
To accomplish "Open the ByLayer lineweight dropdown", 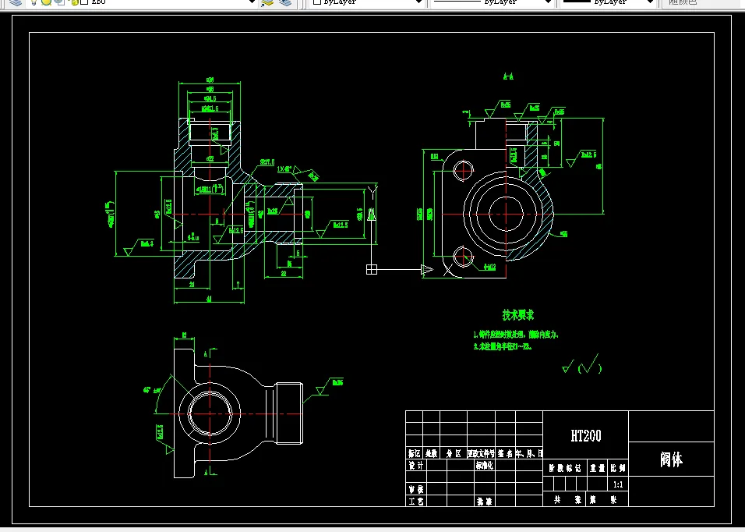I will (x=608, y=2).
